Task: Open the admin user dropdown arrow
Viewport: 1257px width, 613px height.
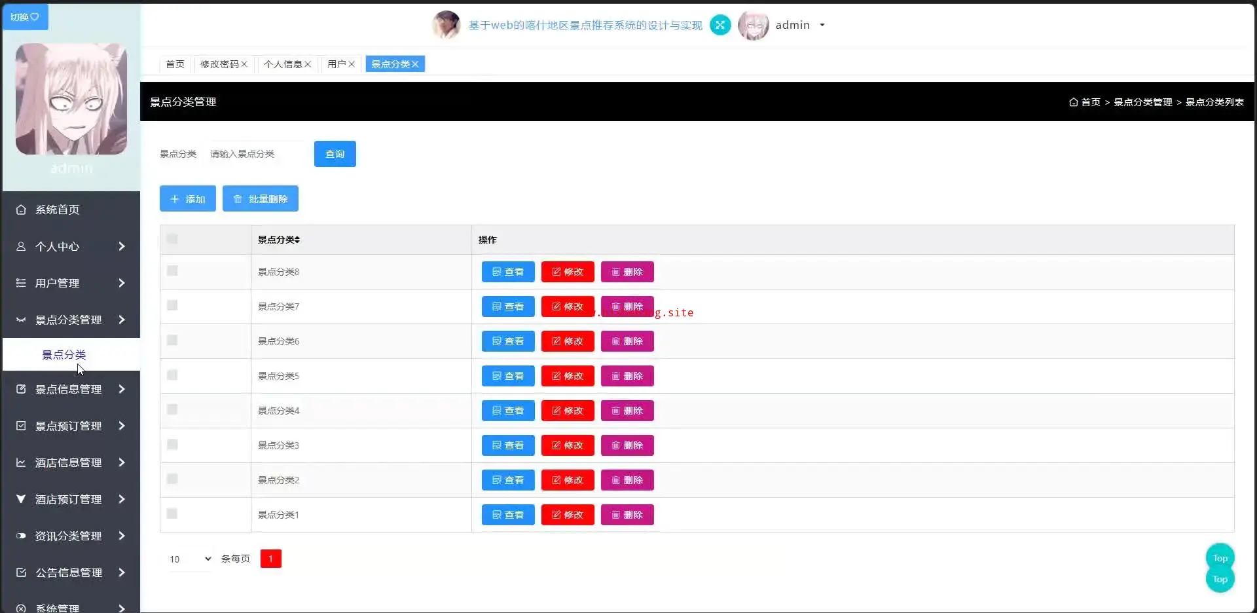Action: pos(822,26)
